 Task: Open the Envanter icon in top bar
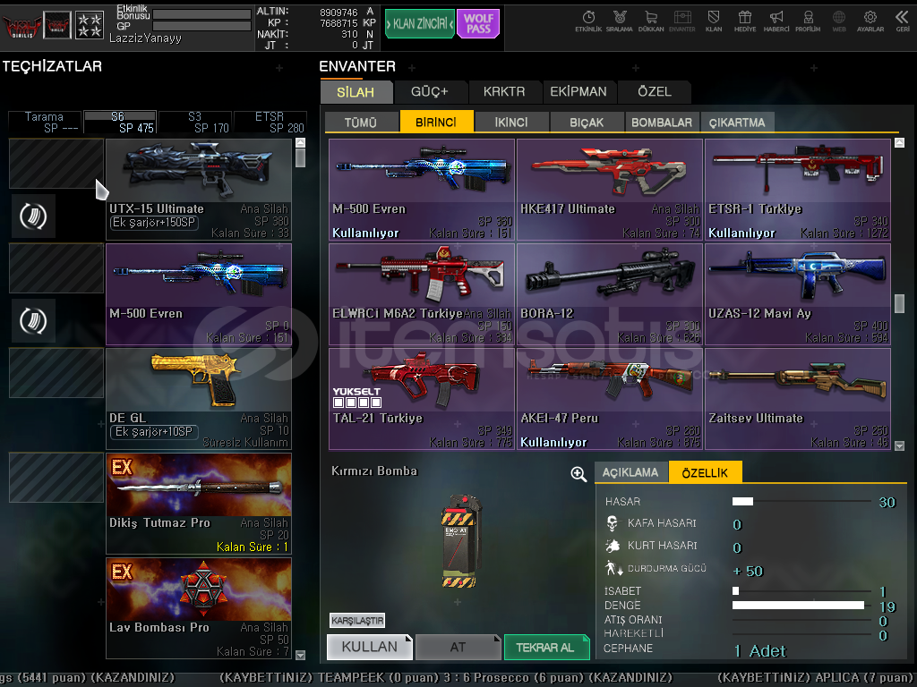[681, 21]
